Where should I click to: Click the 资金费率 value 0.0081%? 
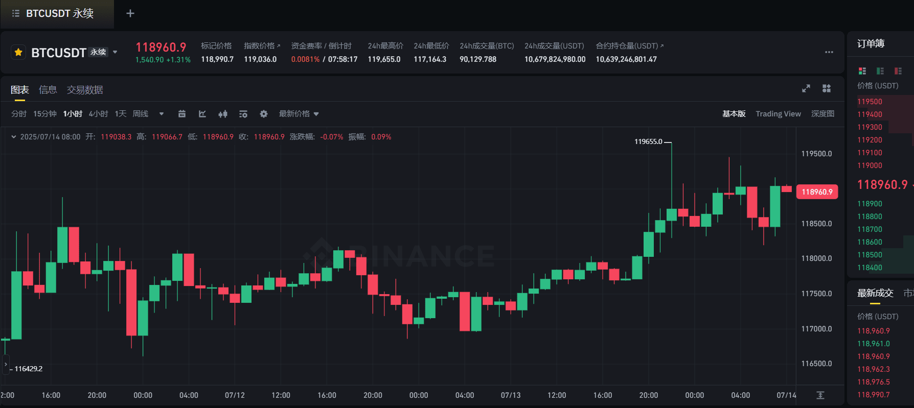(305, 59)
